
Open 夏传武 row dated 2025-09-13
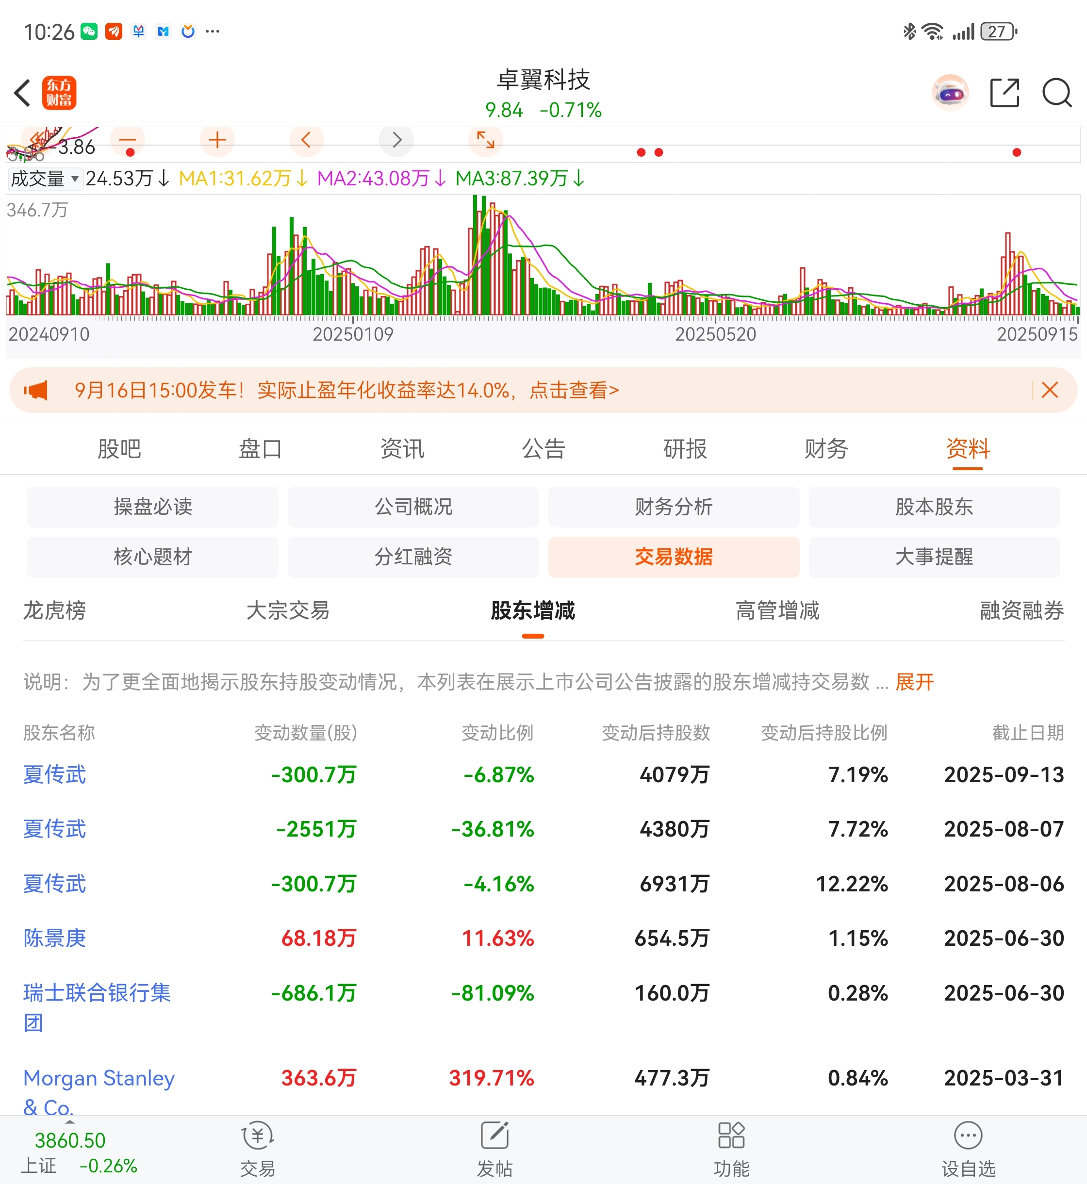click(543, 774)
